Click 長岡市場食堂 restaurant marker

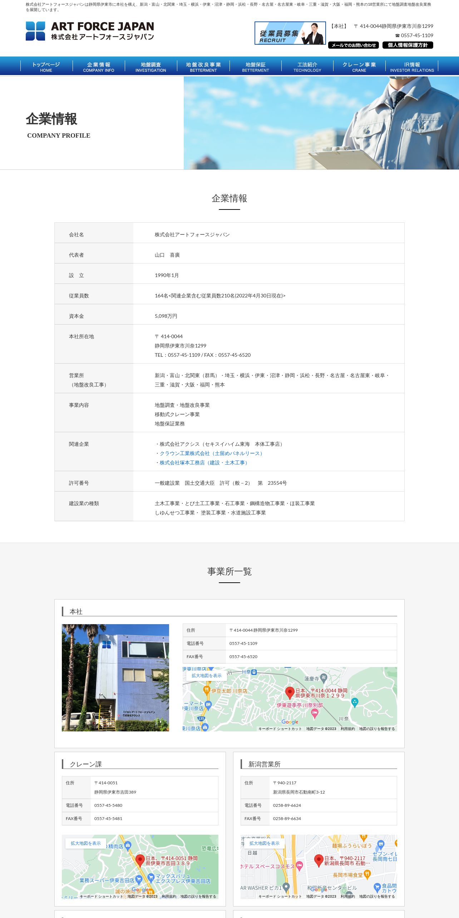367,875
